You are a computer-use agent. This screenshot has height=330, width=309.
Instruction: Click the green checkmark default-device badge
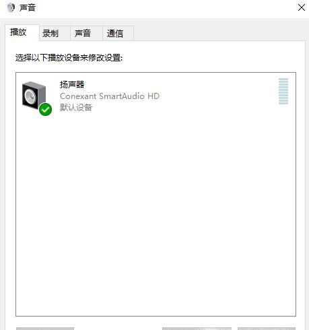point(45,110)
